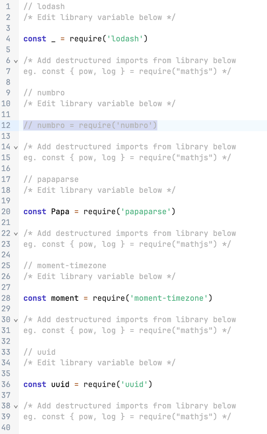Click the require keyword on line 28

(109, 298)
